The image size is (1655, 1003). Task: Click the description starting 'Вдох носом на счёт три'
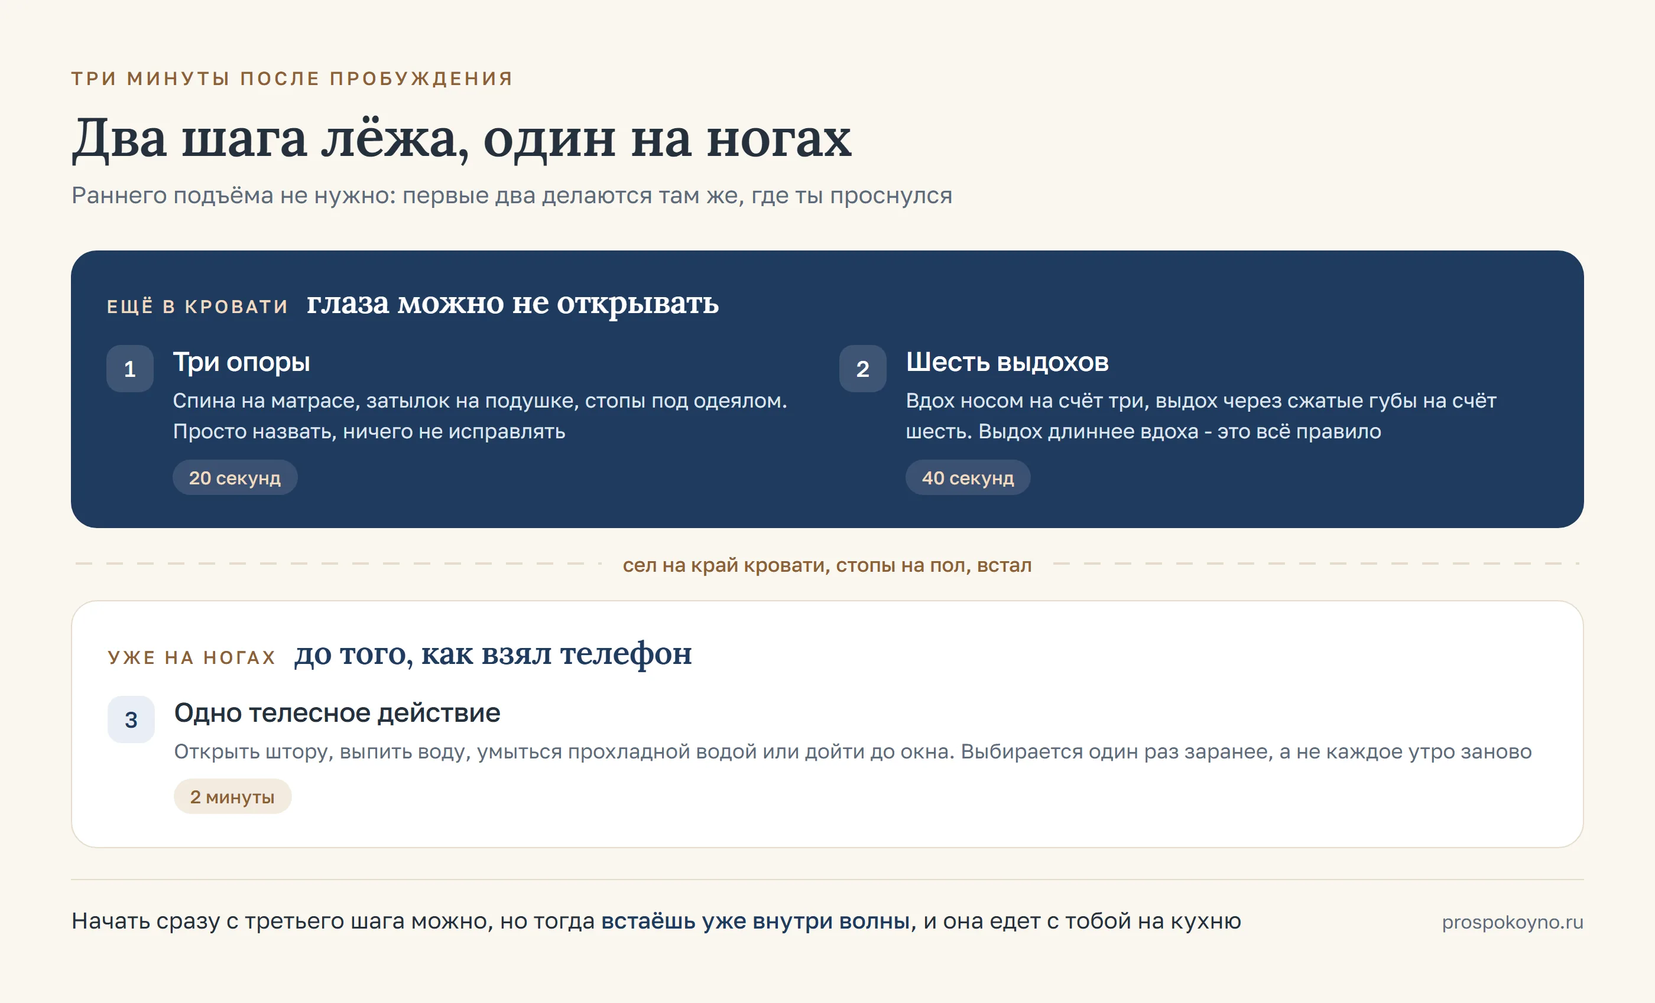click(1201, 416)
